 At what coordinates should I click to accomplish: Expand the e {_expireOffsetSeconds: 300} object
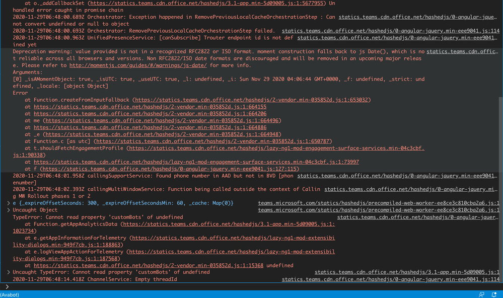coord(9,203)
